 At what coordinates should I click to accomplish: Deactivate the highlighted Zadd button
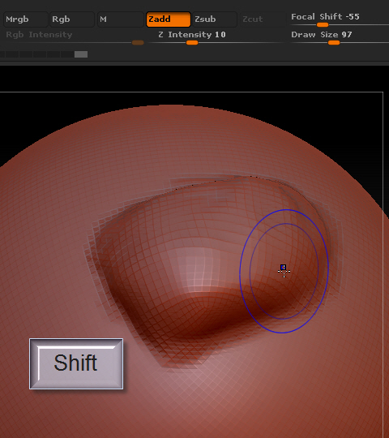[x=169, y=19]
